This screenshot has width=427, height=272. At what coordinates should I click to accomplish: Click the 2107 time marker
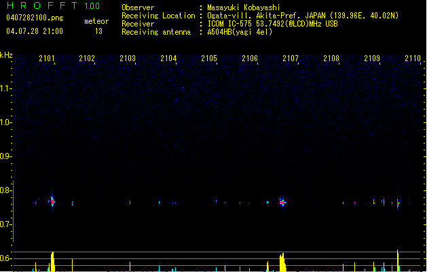pos(291,58)
